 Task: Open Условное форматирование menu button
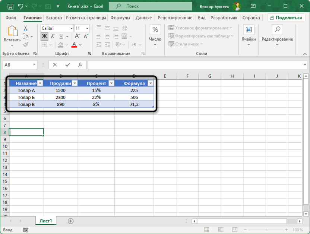tap(200, 28)
